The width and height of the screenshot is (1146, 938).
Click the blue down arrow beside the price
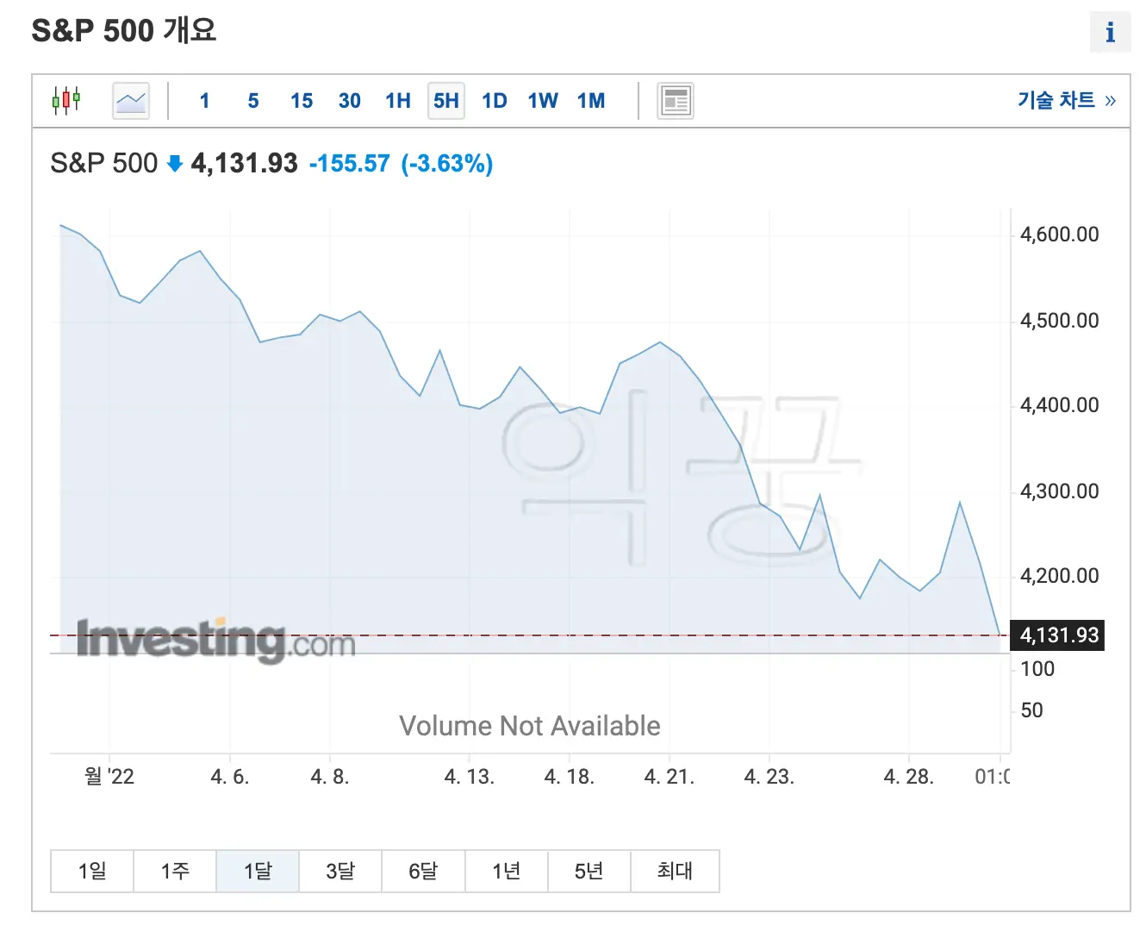point(174,162)
